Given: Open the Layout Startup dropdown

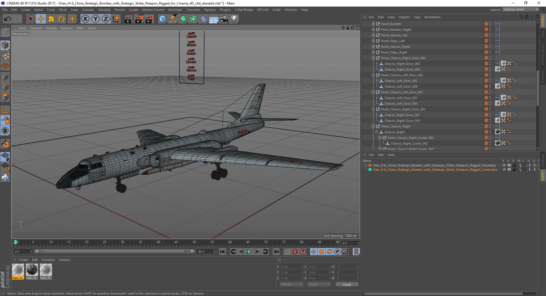Looking at the screenshot, I should coord(521,9).
